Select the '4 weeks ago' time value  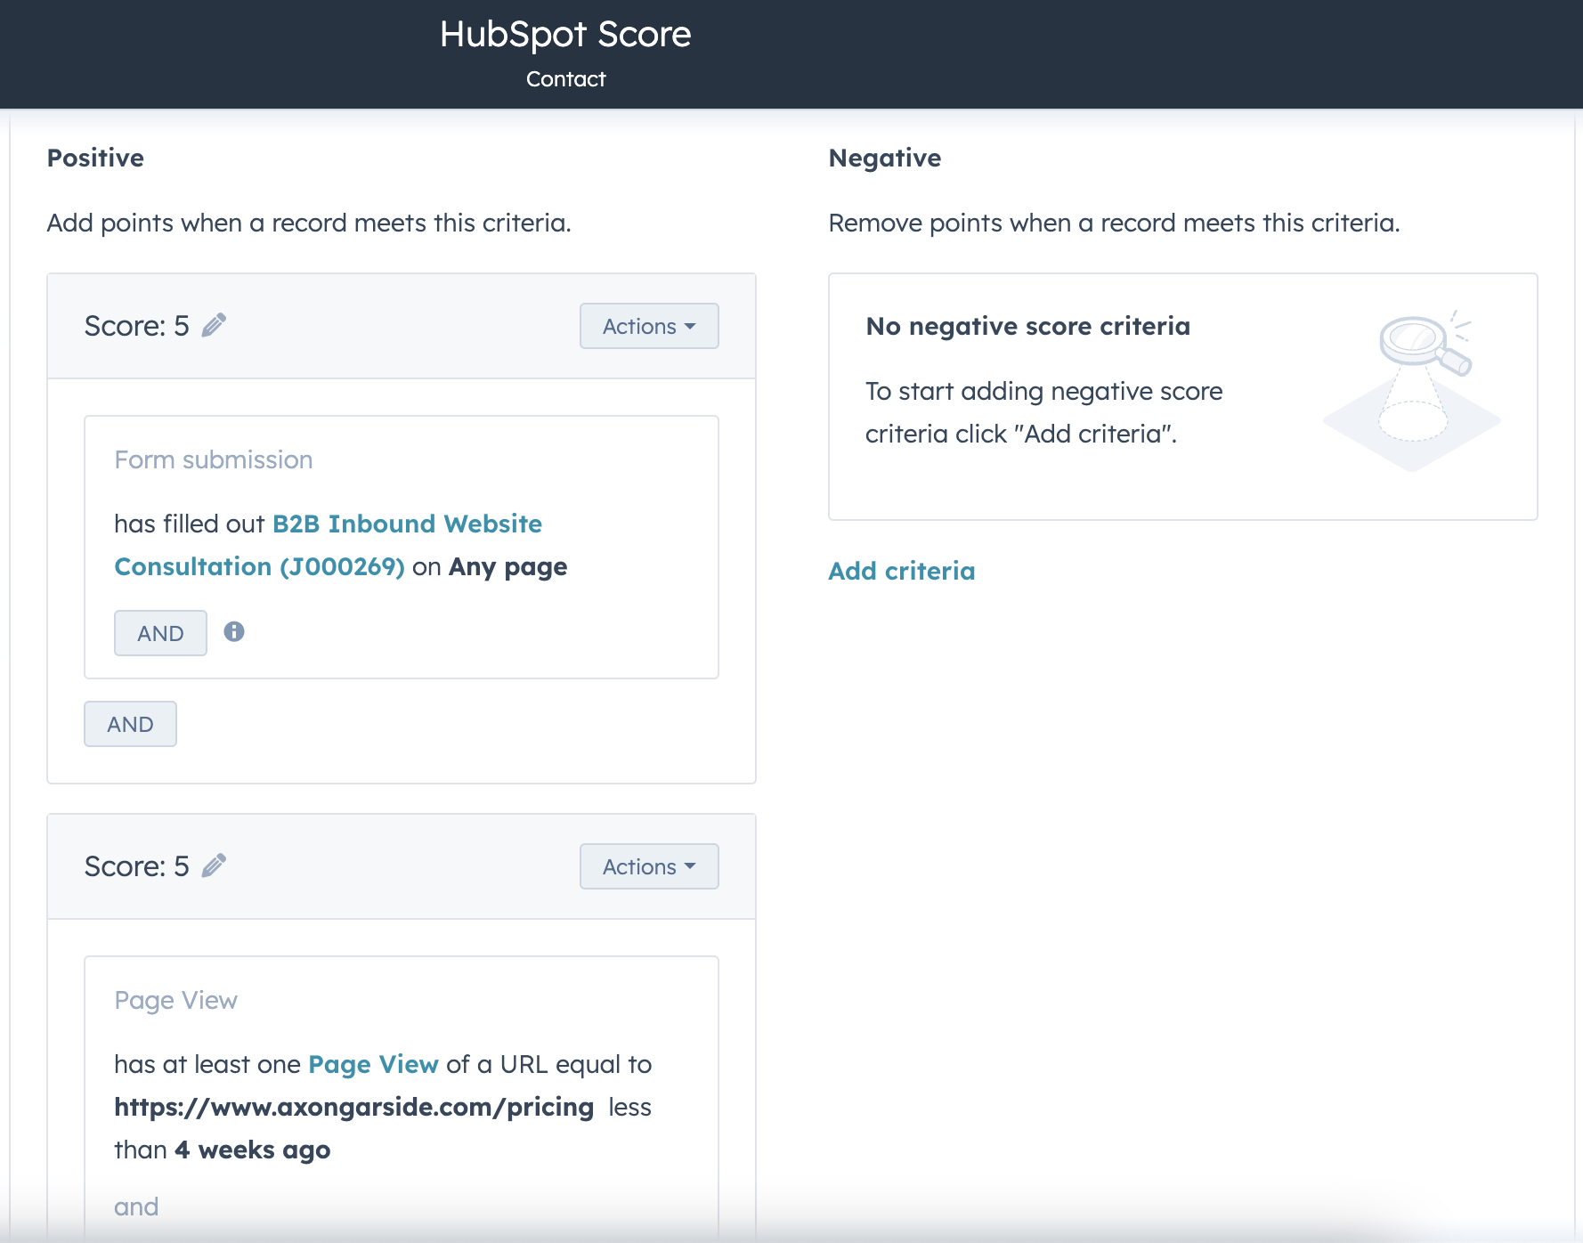click(253, 1150)
